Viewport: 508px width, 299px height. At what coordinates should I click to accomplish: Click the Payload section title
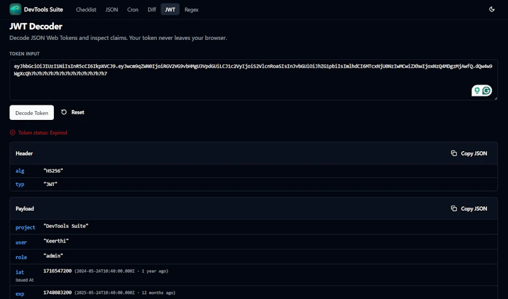coord(25,209)
